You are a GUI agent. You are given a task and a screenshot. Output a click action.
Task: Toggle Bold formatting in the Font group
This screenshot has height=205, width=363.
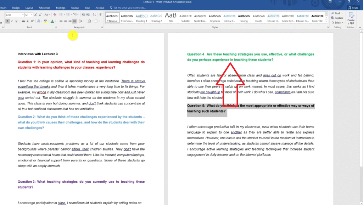(7, 21)
